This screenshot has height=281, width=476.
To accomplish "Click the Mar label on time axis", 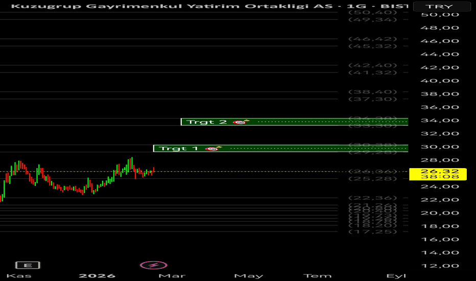I will coord(172,276).
